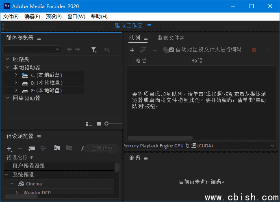280x202 pixels.
Task: Select the 网络驱动器 row
Action: (43, 98)
